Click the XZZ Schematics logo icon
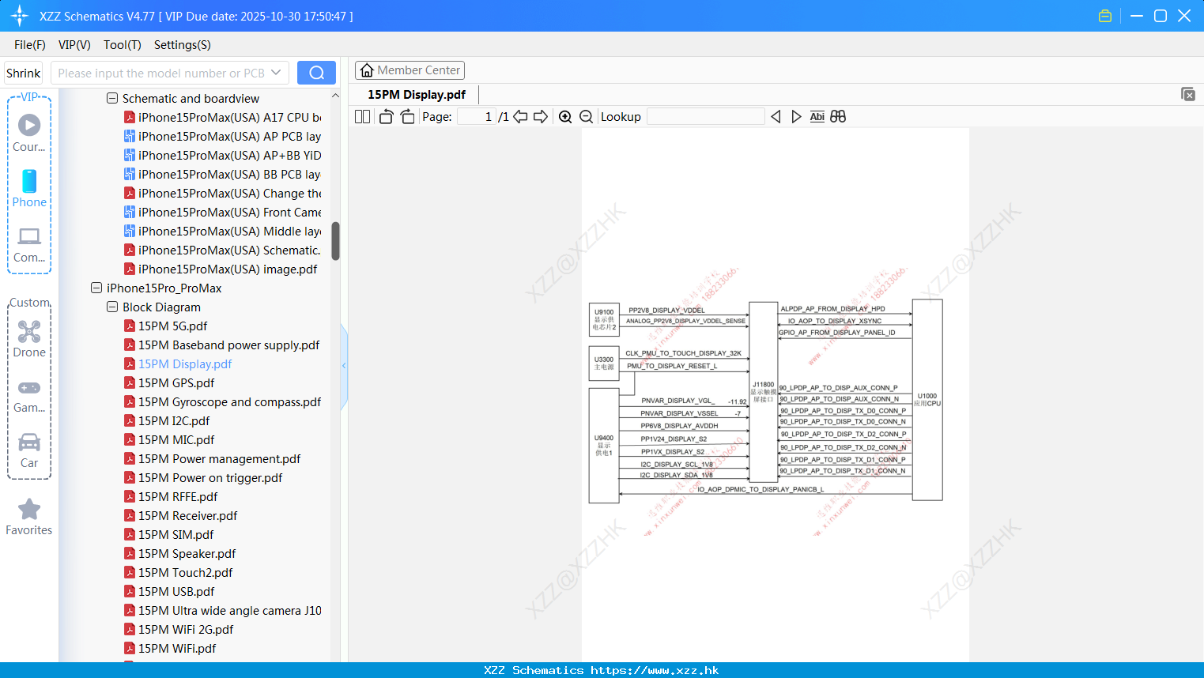The width and height of the screenshot is (1204, 678). click(20, 16)
